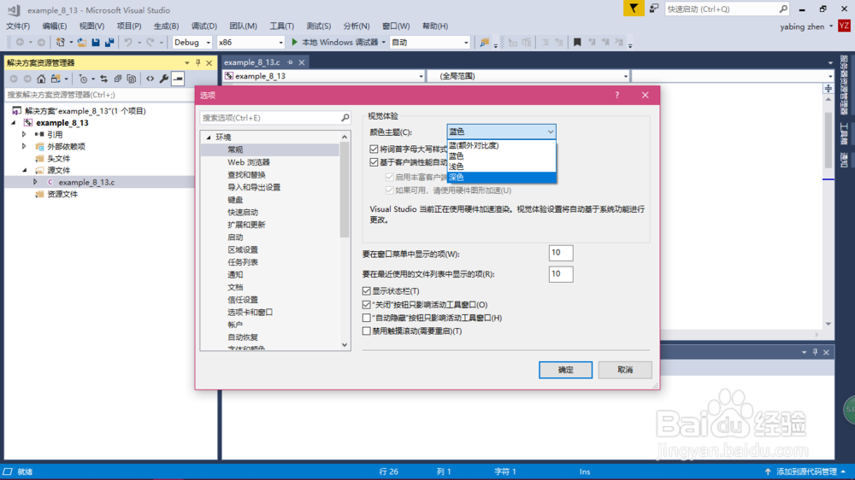Click the send feedback icon
The image size is (855, 480).
pos(653,9)
